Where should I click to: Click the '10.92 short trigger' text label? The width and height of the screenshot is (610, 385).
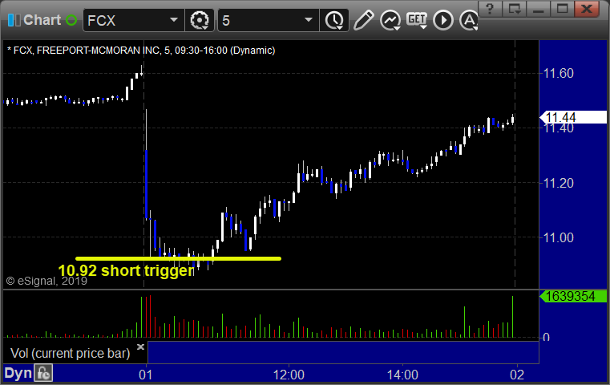(126, 270)
